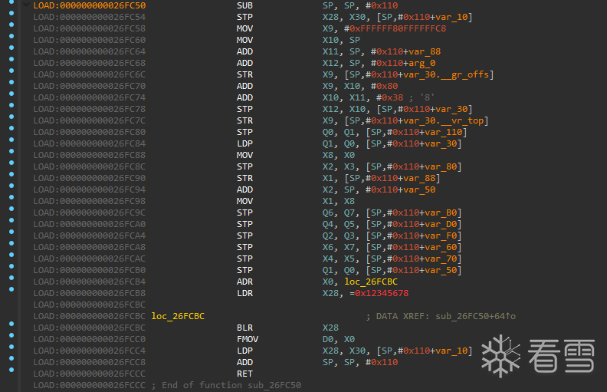Viewport: 607px width, 392px height.
Task: Select the yellow loc_26FCBC label definition
Action: tap(178, 316)
